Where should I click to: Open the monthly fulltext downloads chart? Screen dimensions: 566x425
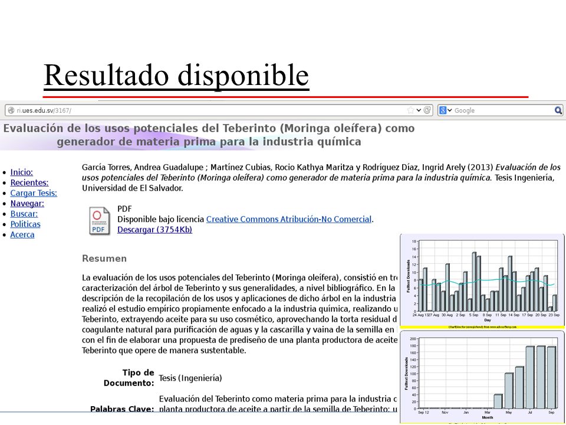tap(482, 377)
